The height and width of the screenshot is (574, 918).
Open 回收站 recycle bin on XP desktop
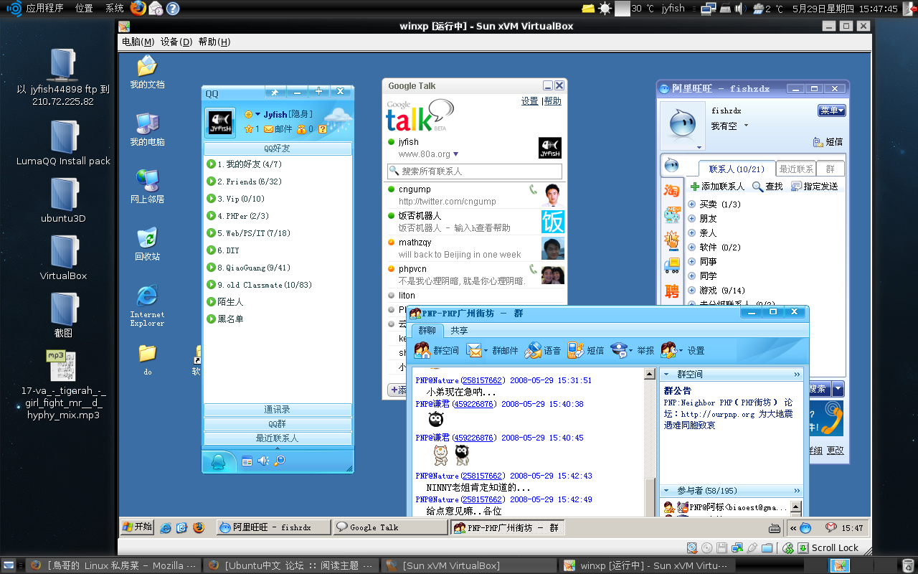pos(147,244)
